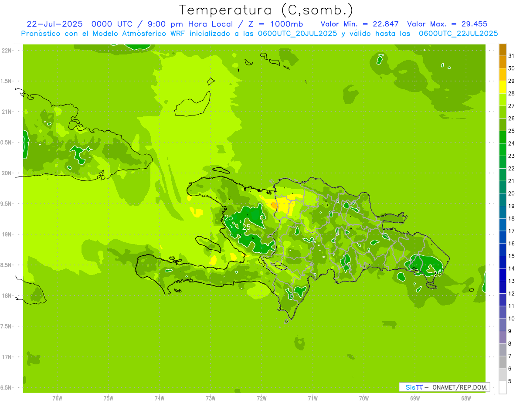Pick the yellow legend swatch between 28 and 29
This screenshot has width=523, height=404.
503,87
